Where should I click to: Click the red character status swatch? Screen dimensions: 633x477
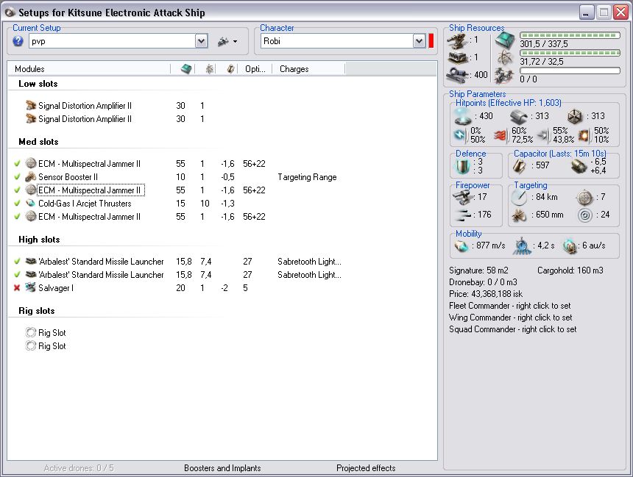tap(431, 41)
